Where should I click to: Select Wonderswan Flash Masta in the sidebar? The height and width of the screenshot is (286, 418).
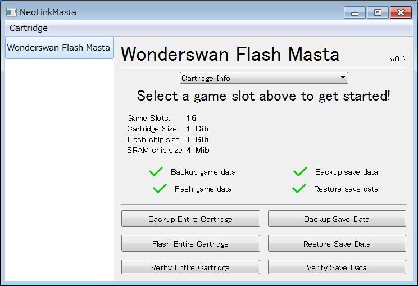click(x=60, y=48)
